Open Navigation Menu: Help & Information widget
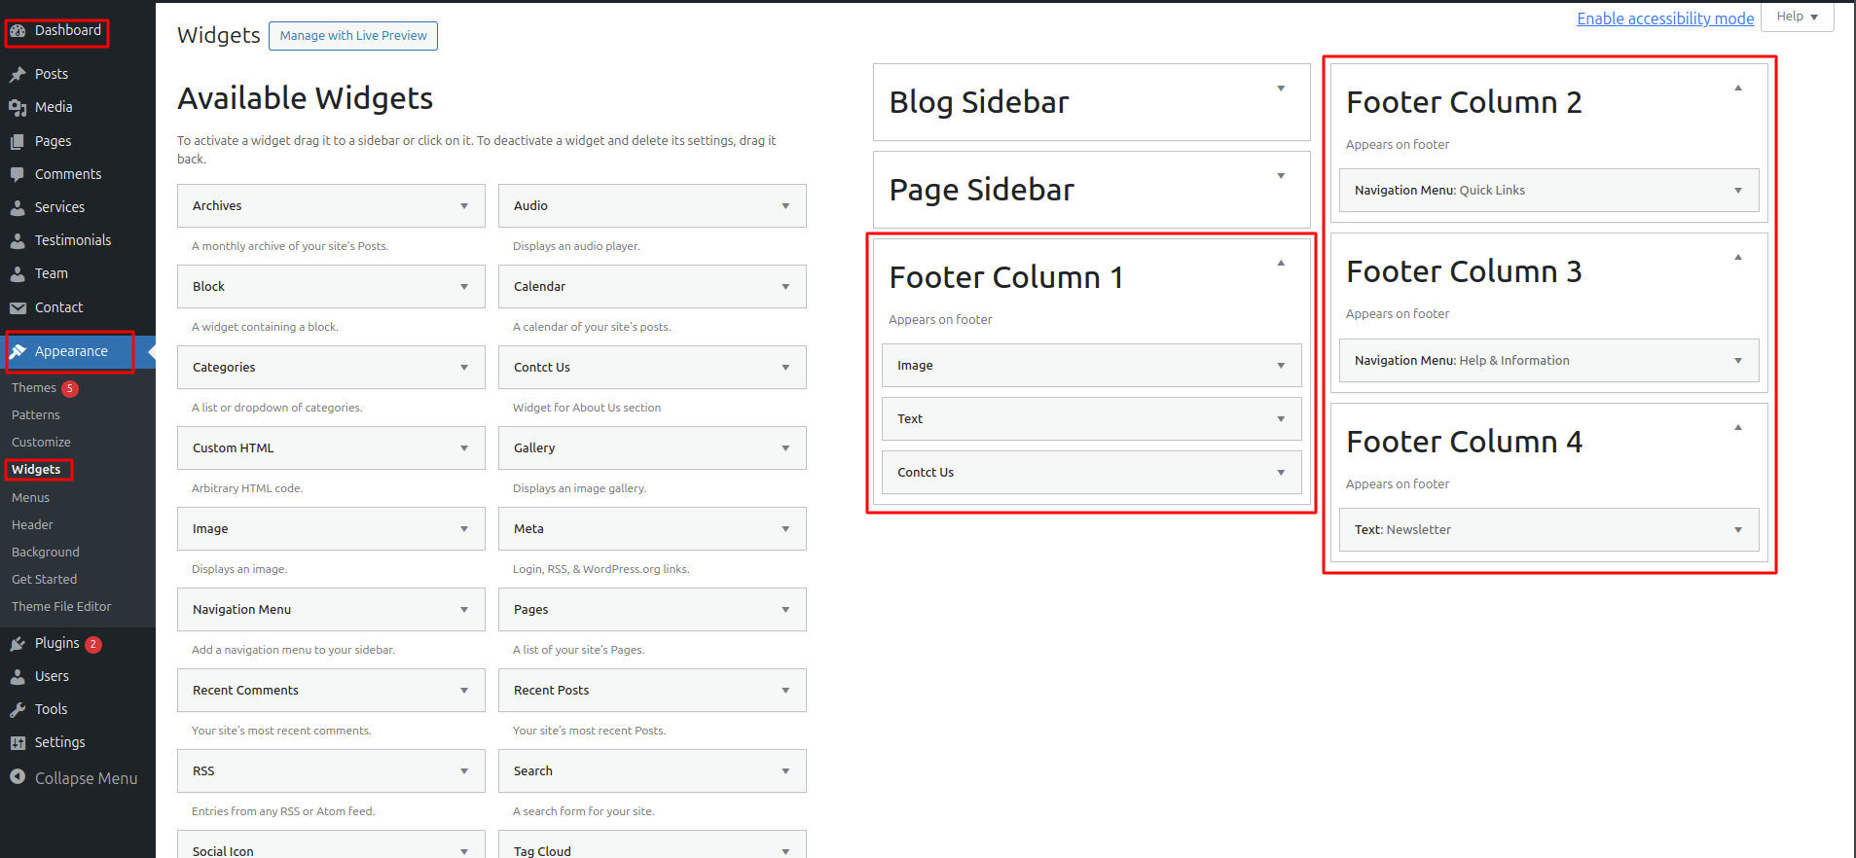 tap(1548, 360)
